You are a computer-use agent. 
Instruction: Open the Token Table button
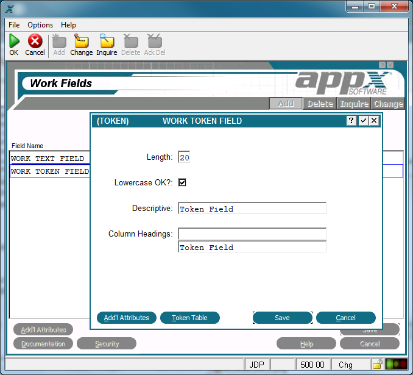(x=189, y=318)
